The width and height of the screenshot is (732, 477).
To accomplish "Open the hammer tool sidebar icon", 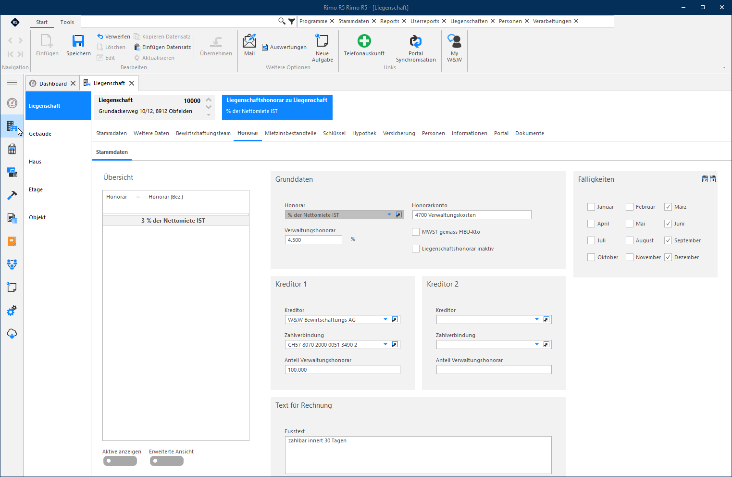I will coord(12,195).
